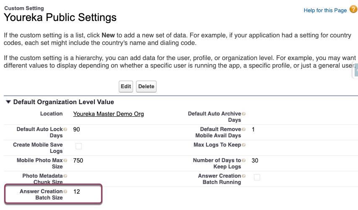
Task: Click the Answer Creation Batch Size value 12
Action: (76, 192)
